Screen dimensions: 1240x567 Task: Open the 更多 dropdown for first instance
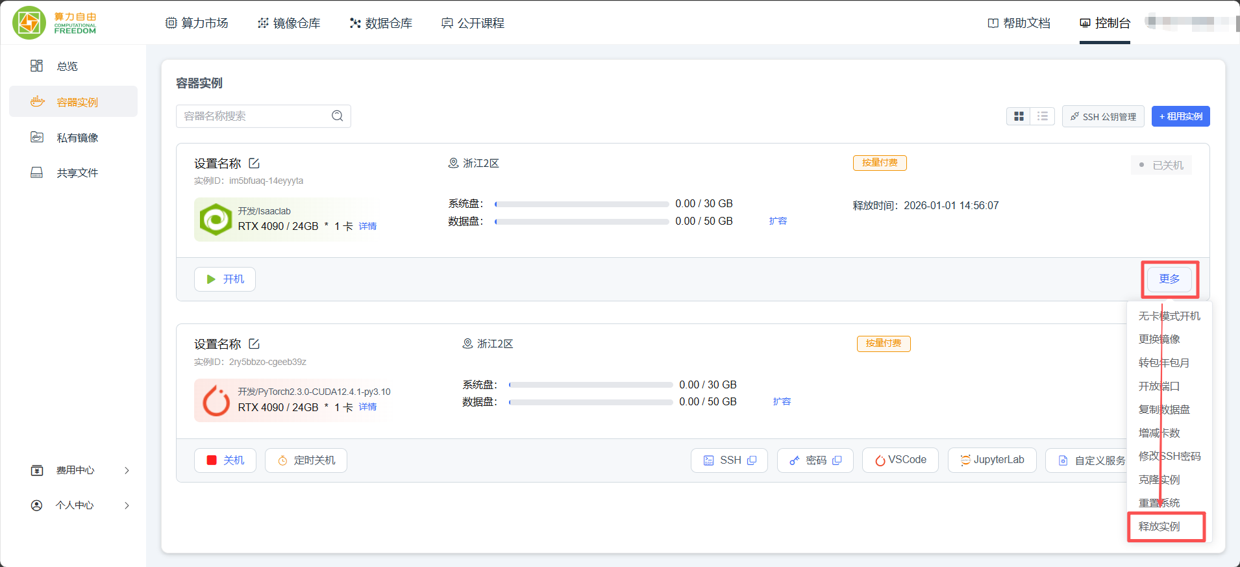click(x=1169, y=279)
